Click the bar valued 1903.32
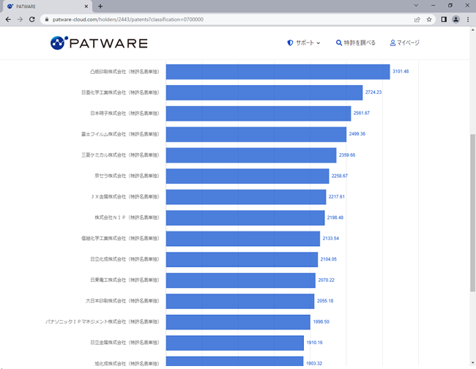The height and width of the screenshot is (369, 476). [234, 361]
